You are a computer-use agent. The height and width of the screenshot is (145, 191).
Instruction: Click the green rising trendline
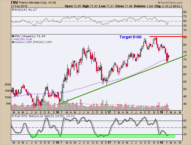point(123,80)
